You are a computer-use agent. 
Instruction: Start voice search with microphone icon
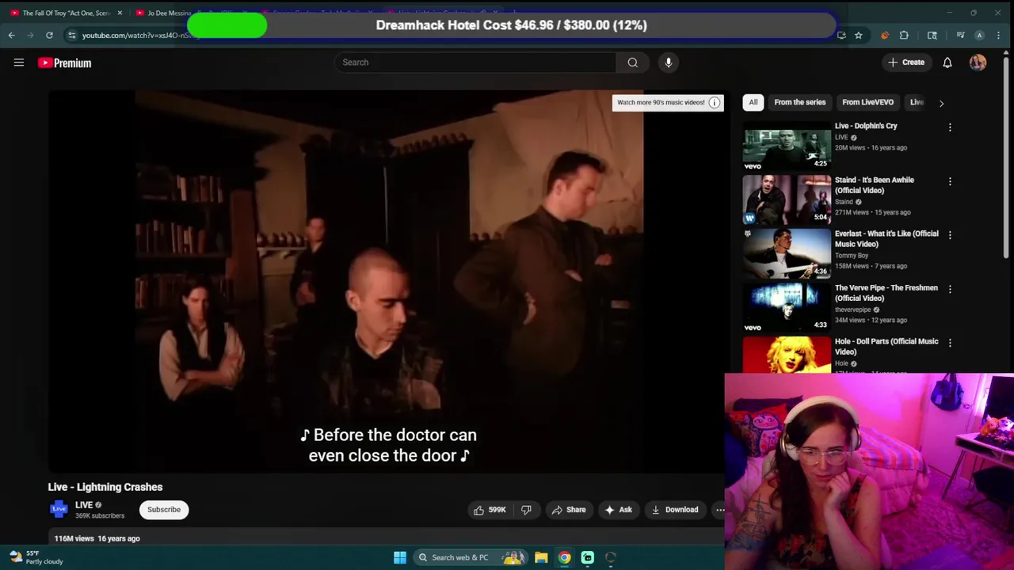669,63
